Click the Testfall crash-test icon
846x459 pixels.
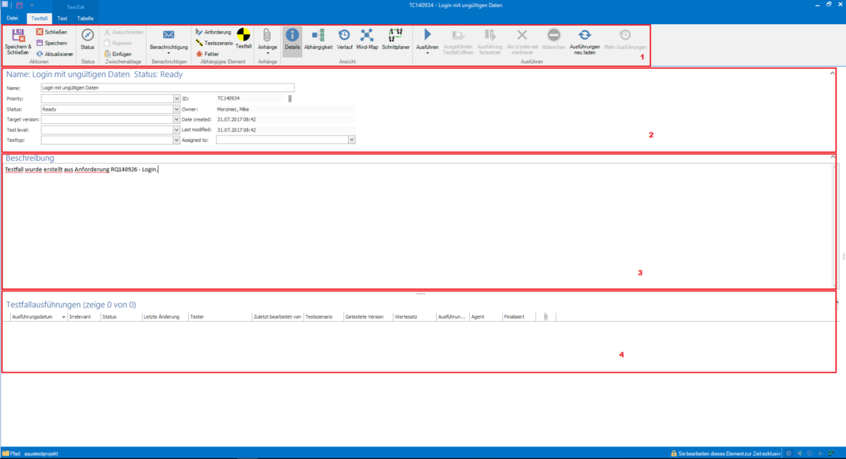(243, 36)
